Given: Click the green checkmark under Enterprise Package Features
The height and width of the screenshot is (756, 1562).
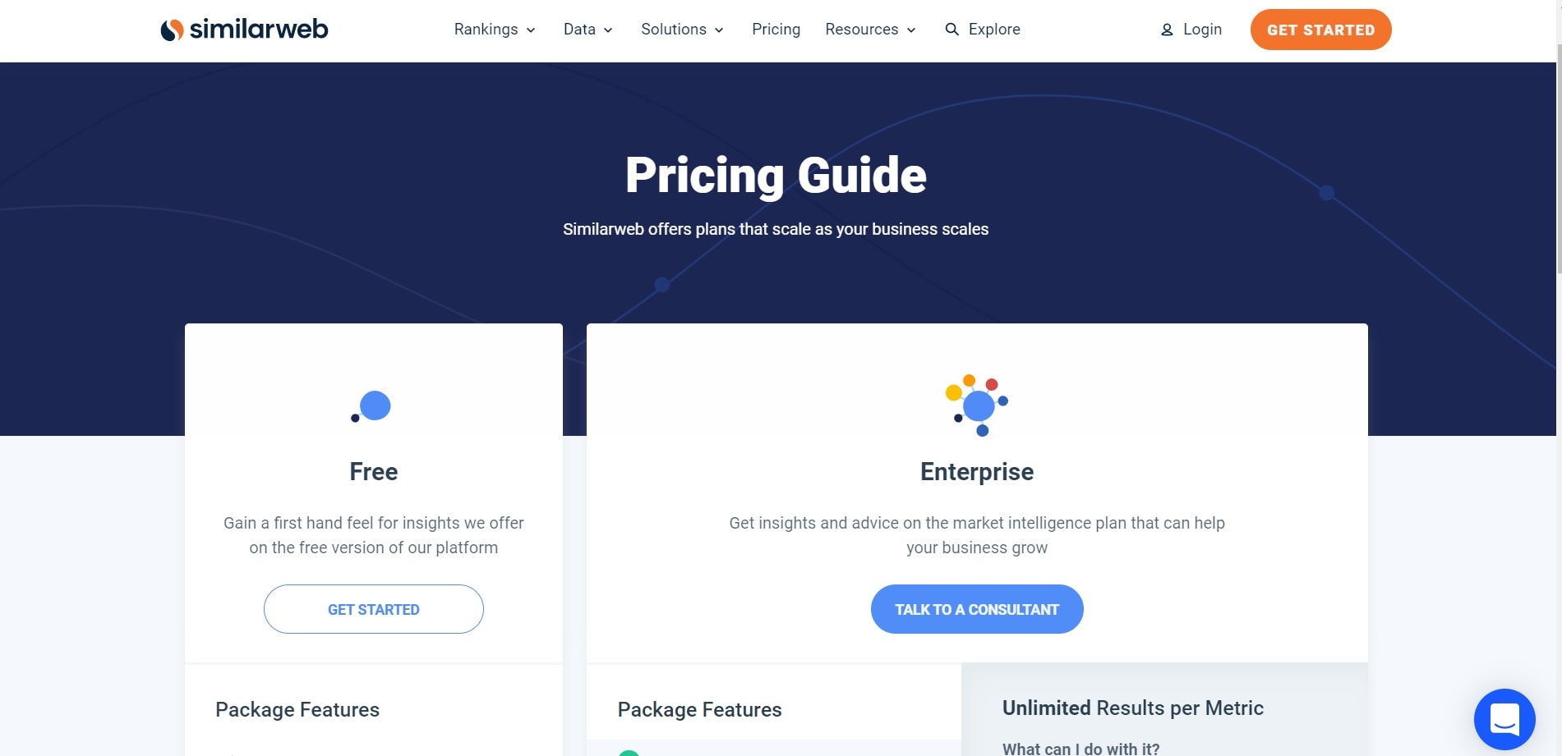Looking at the screenshot, I should pos(629,753).
